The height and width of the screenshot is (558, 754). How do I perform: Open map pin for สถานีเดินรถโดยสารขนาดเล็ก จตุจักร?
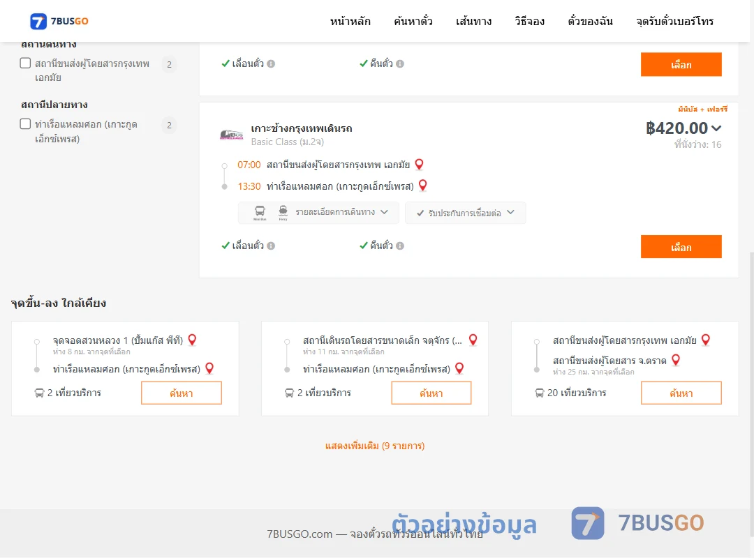pyautogui.click(x=473, y=340)
